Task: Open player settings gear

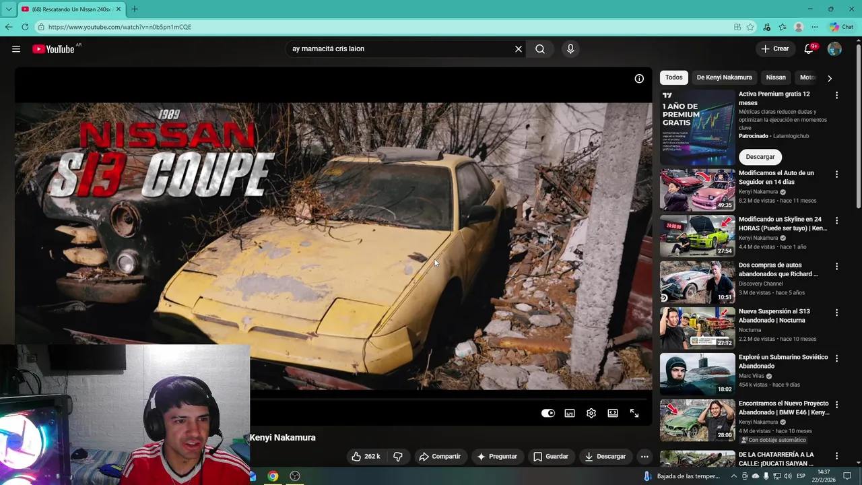Action: (591, 413)
